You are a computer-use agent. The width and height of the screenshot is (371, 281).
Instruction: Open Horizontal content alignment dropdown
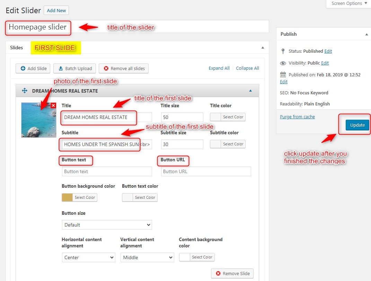coord(88,257)
